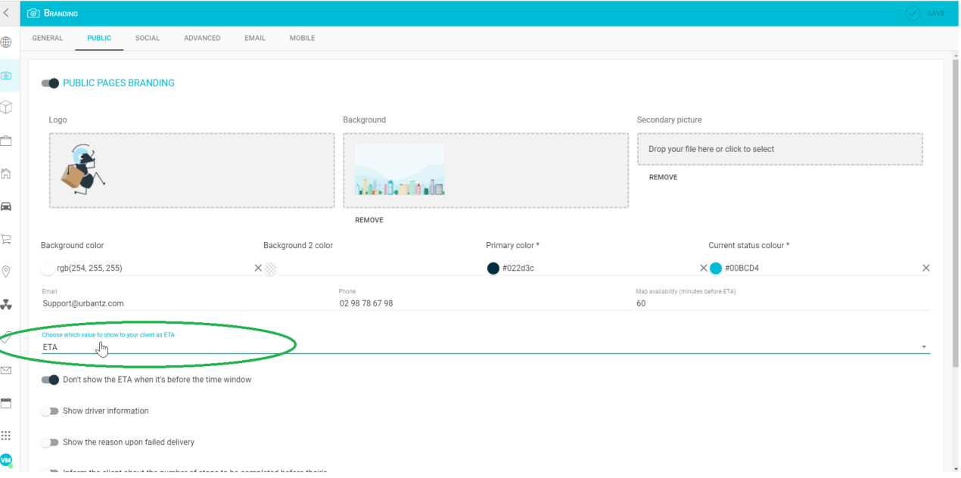The height and width of the screenshot is (478, 961).
Task: Open the envelope messaging icon in sidebar
Action: pyautogui.click(x=6, y=371)
